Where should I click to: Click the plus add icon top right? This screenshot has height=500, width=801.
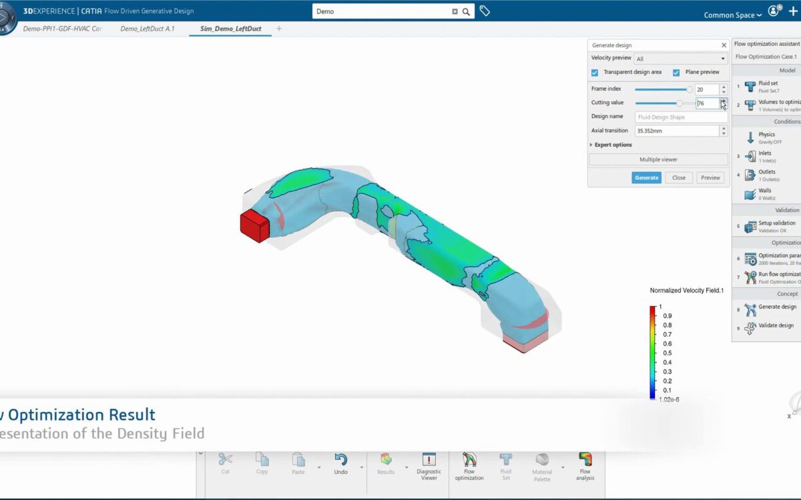(x=792, y=11)
